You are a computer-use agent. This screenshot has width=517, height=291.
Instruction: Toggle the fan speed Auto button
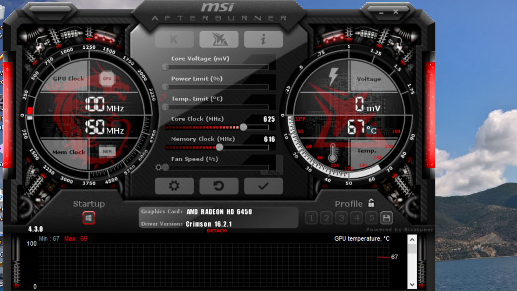(273, 173)
